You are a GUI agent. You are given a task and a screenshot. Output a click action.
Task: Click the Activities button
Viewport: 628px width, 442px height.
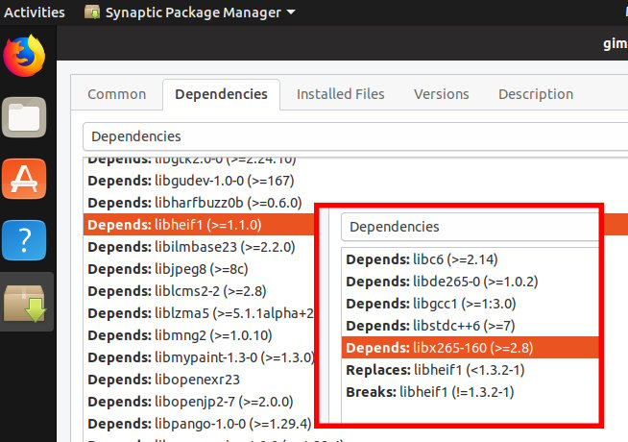pyautogui.click(x=34, y=12)
